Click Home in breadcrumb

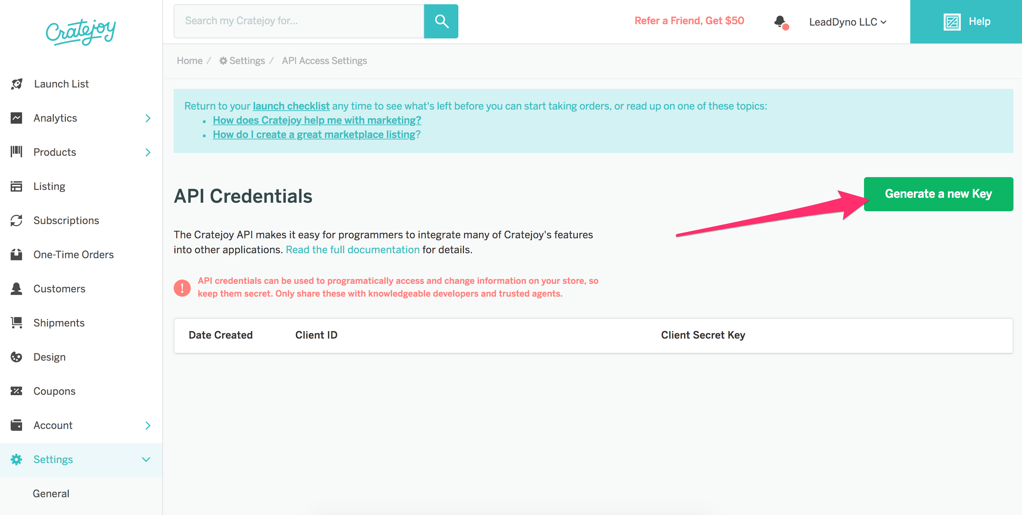coord(190,61)
